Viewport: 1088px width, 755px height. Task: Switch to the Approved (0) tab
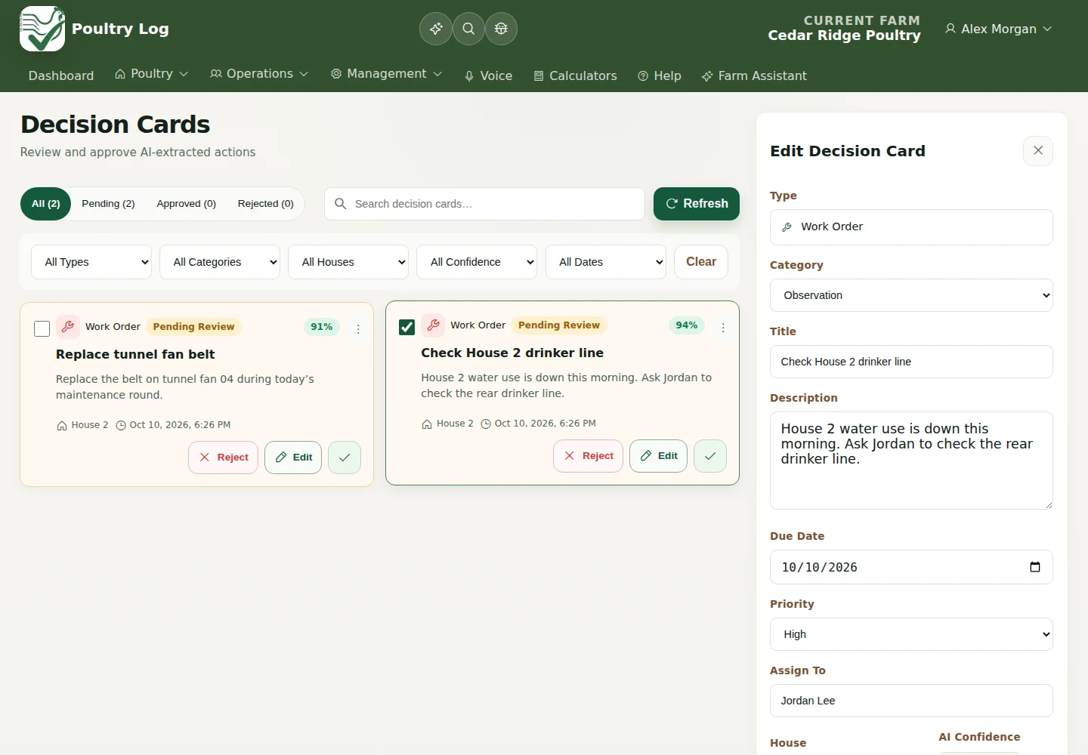pyautogui.click(x=187, y=204)
